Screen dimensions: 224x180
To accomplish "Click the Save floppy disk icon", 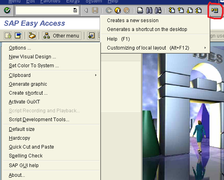I will pyautogui.click(x=95, y=10).
